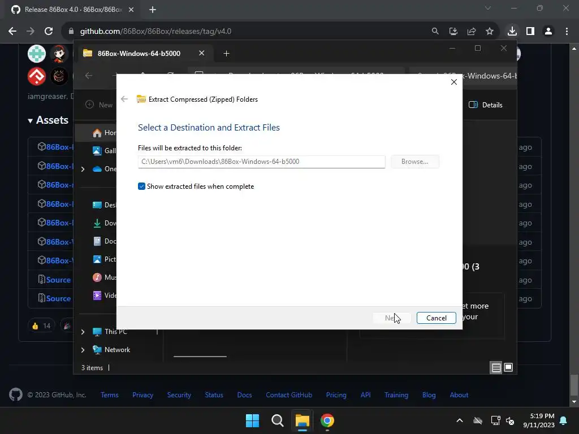Add a new File Explorer tab
This screenshot has width=579, height=434.
click(226, 54)
